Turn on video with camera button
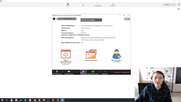The width and height of the screenshot is (181, 102). tap(69, 72)
